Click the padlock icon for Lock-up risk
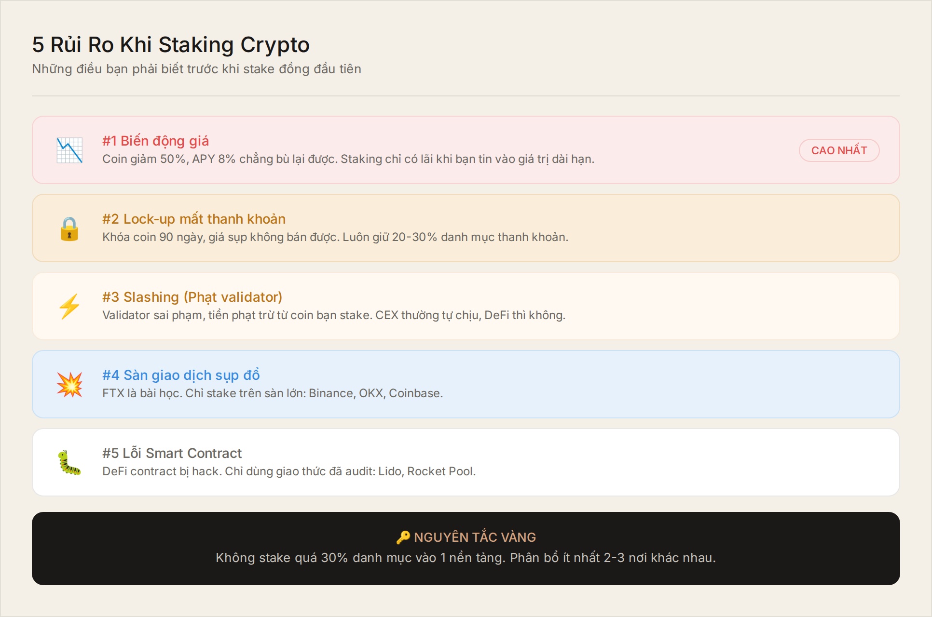Image resolution: width=932 pixels, height=617 pixels. coord(69,228)
